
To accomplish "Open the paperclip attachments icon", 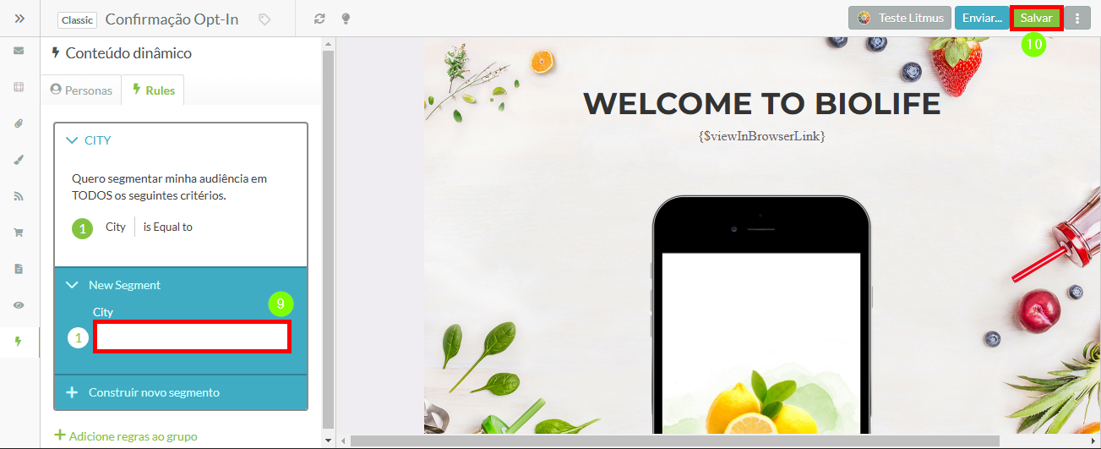I will [19, 123].
